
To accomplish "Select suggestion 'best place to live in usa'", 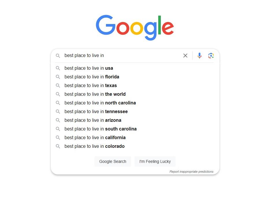I will pos(89,68).
